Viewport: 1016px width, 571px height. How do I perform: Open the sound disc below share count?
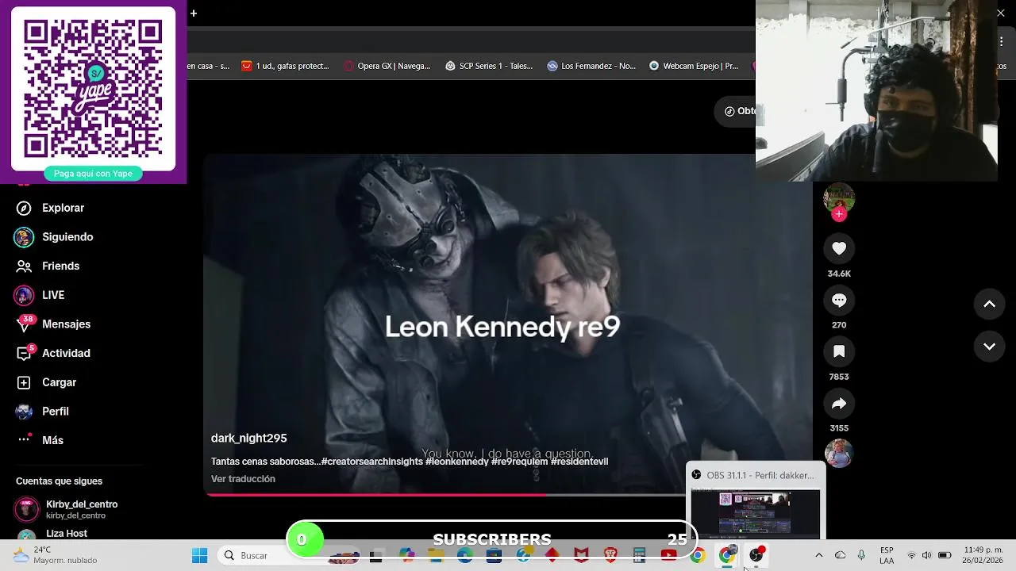pyautogui.click(x=839, y=454)
